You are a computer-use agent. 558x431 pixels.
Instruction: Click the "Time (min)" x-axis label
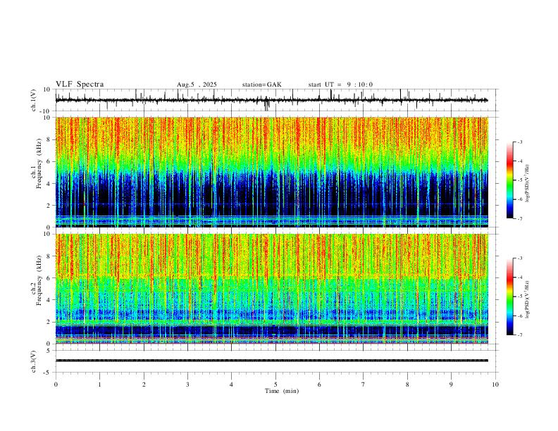(282, 391)
